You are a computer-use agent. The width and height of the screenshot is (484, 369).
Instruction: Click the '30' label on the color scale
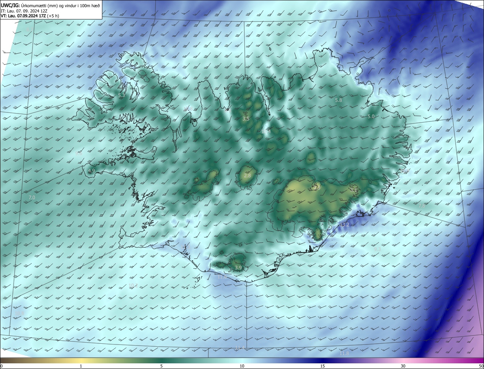pyautogui.click(x=403, y=366)
